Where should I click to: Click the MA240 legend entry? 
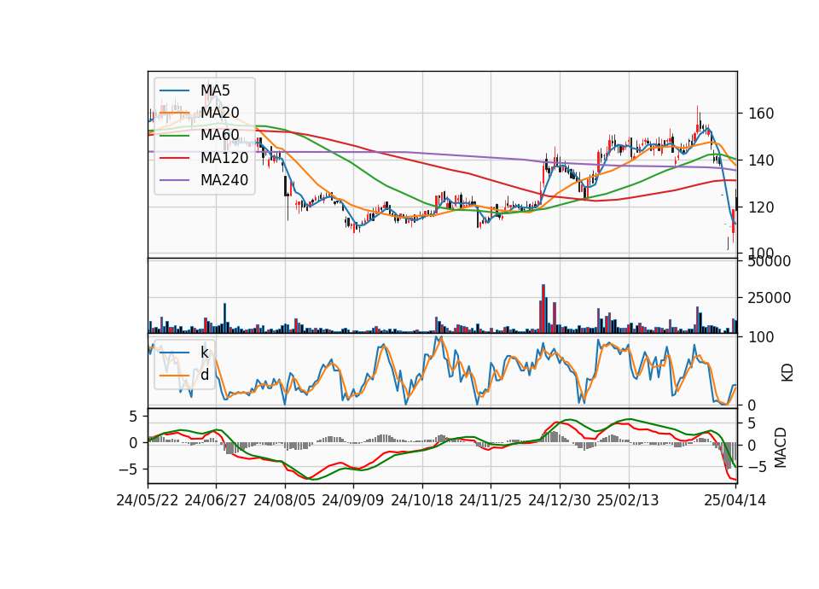[204, 180]
